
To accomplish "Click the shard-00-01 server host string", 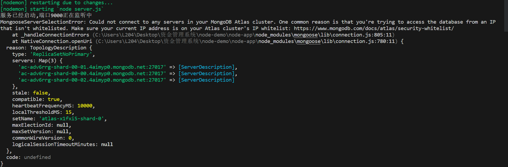I will (x=92, y=67).
